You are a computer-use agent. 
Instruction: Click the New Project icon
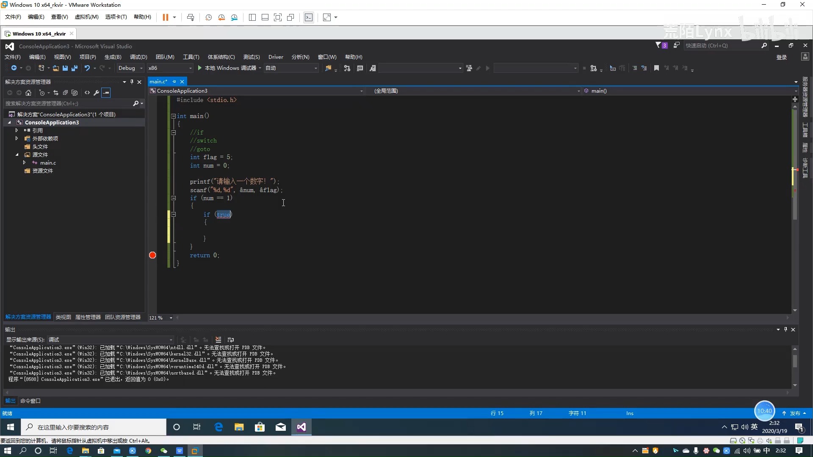tap(41, 68)
